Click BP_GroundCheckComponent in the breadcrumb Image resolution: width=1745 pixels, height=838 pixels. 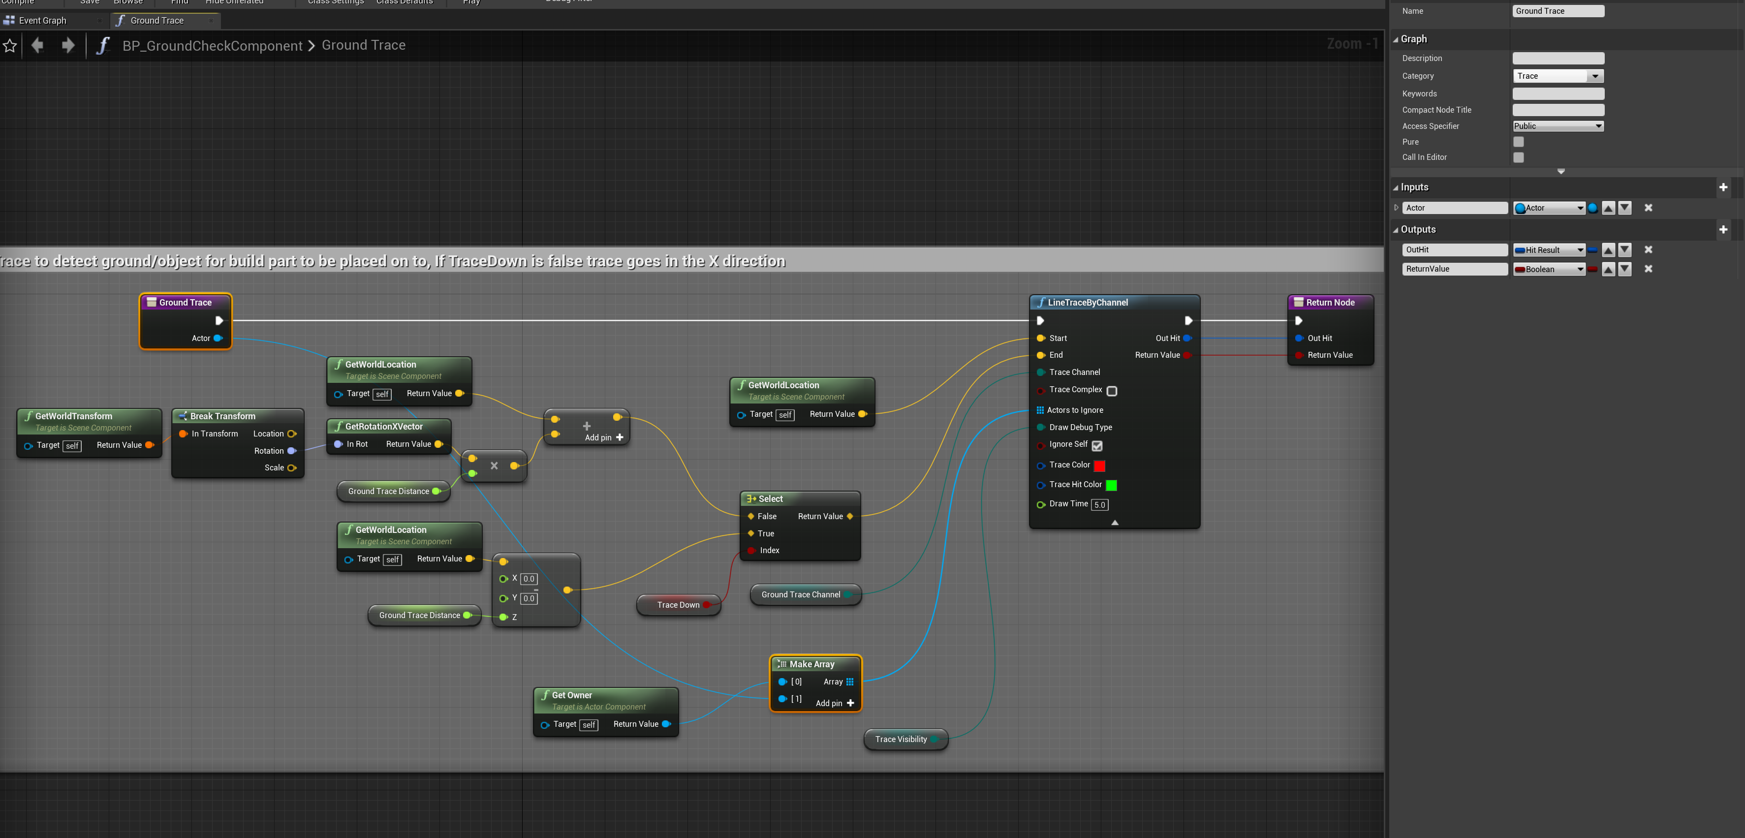[x=212, y=45]
